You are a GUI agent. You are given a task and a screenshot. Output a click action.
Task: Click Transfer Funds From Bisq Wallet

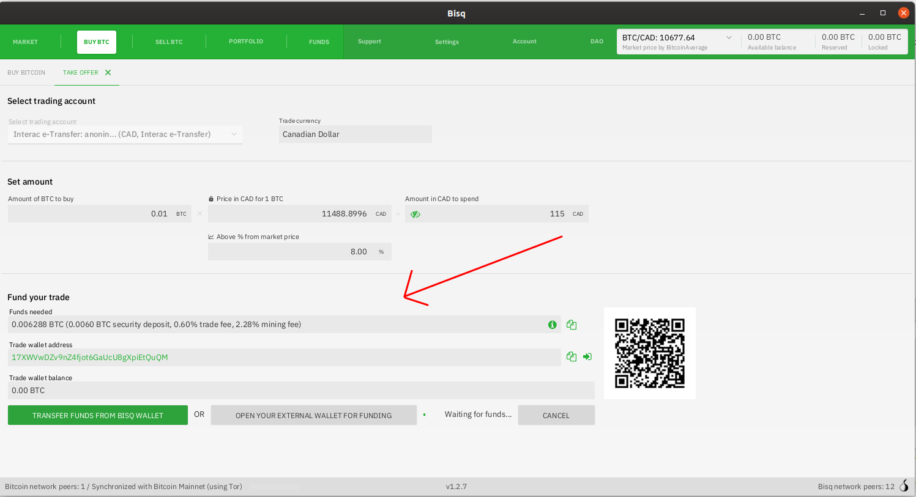(x=98, y=416)
